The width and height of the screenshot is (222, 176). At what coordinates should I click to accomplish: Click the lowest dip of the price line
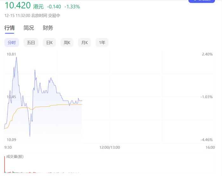pos(30,136)
